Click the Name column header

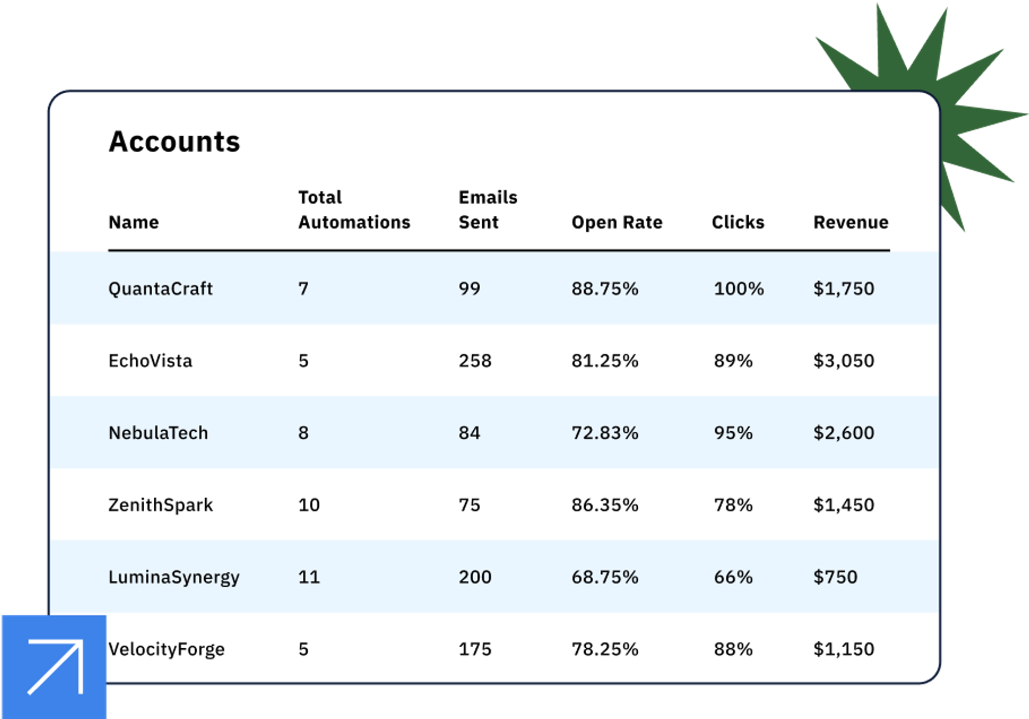[x=133, y=222]
